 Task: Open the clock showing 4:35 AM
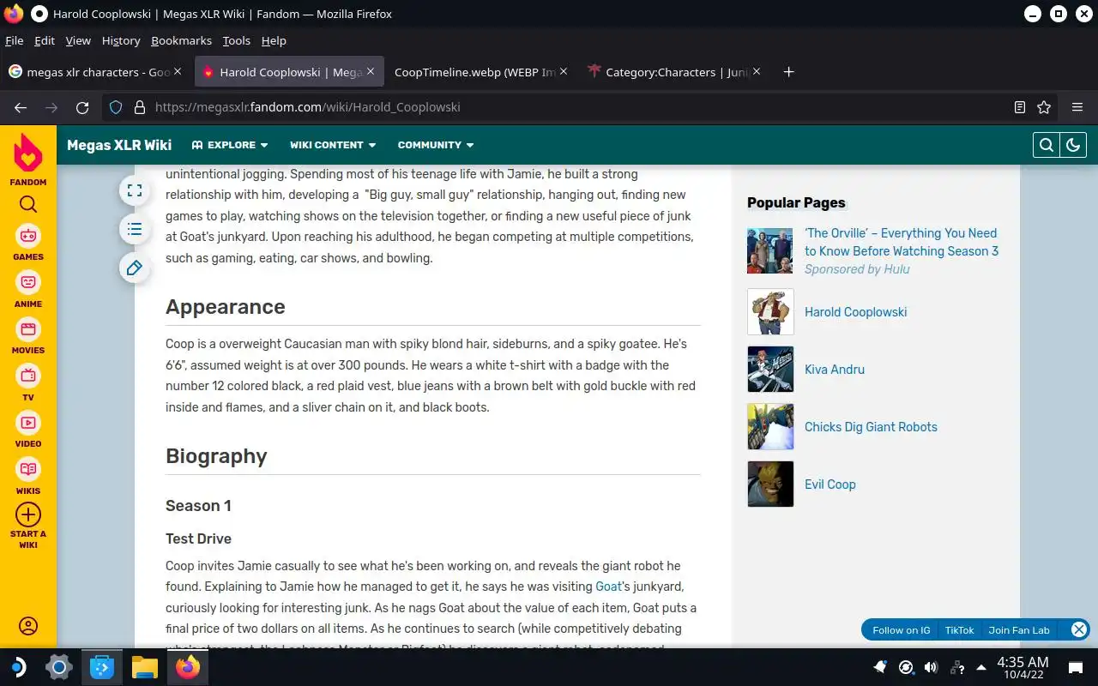(1023, 667)
